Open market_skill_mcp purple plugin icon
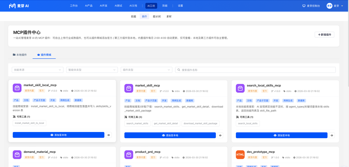The height and width of the screenshot is (167, 349). 129,88
